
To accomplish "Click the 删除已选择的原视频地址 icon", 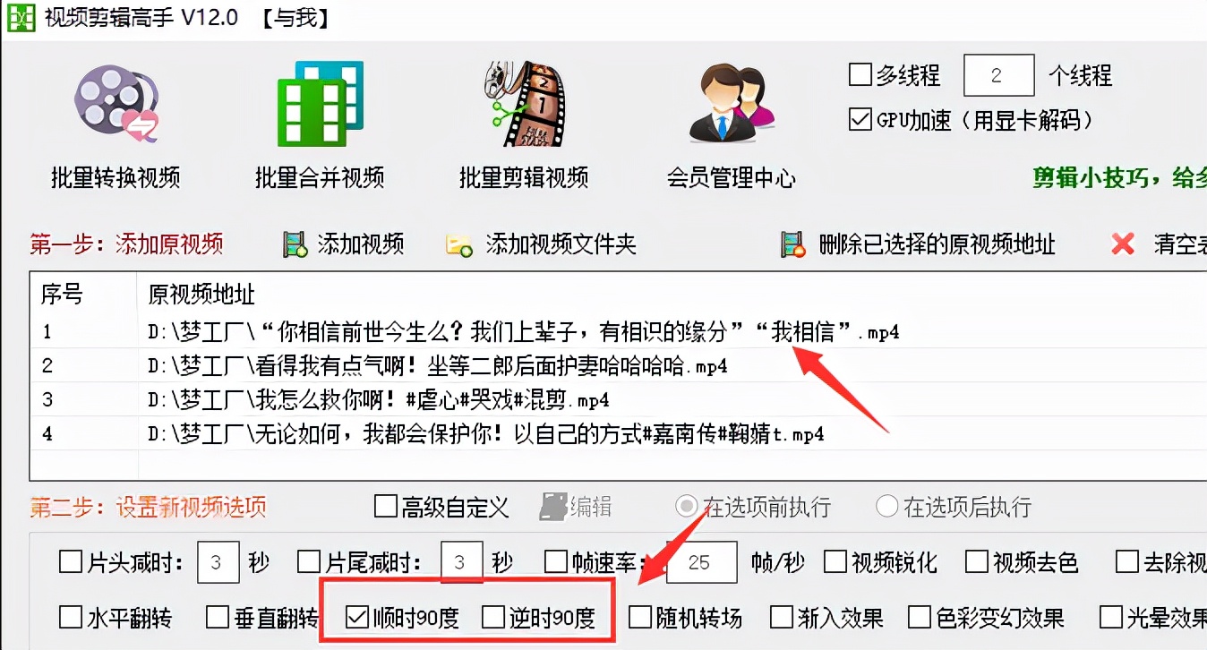I will [x=793, y=244].
